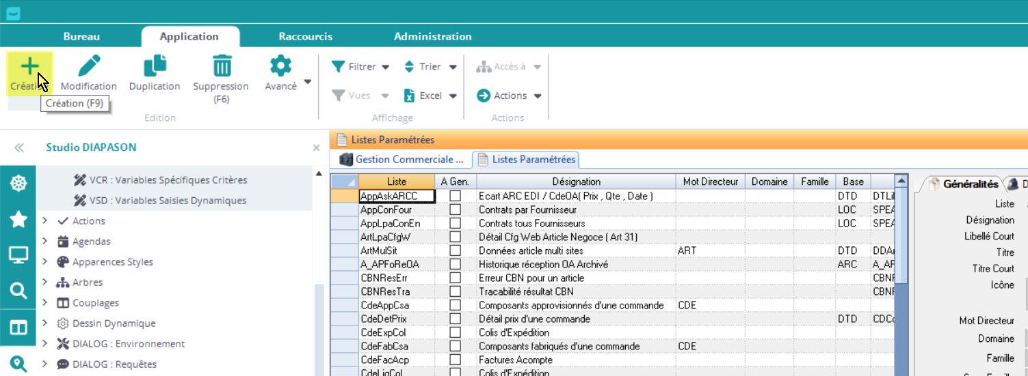Click the Désignation column header
Screen dimensions: 1028x376
tap(576, 182)
